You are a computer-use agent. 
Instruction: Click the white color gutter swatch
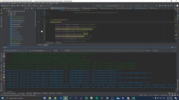point(42,31)
